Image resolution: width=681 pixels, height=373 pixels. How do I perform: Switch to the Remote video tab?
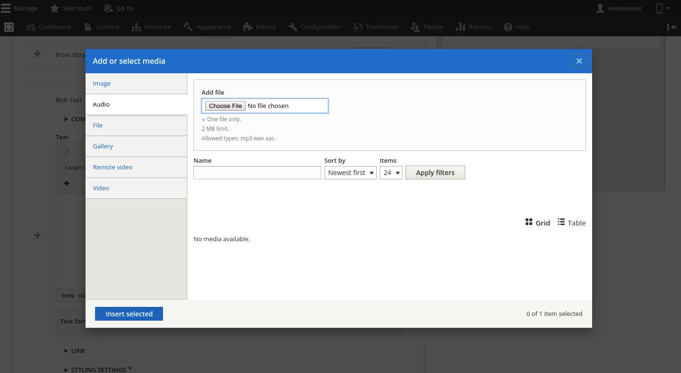coord(136,167)
